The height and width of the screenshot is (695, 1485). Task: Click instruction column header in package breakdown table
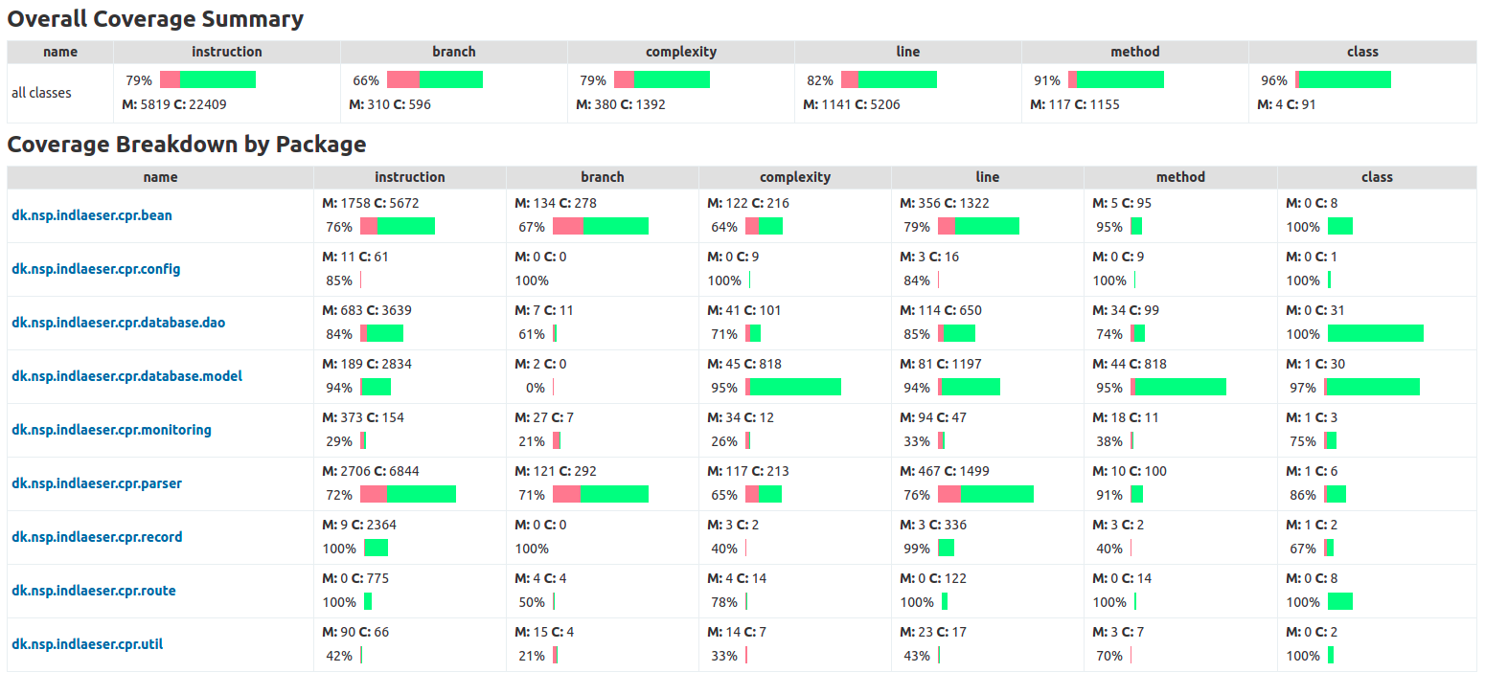(x=410, y=177)
